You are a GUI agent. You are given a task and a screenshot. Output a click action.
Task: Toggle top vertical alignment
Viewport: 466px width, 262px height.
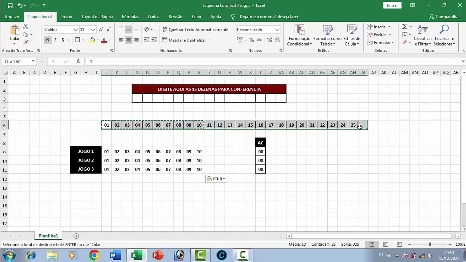pos(121,29)
